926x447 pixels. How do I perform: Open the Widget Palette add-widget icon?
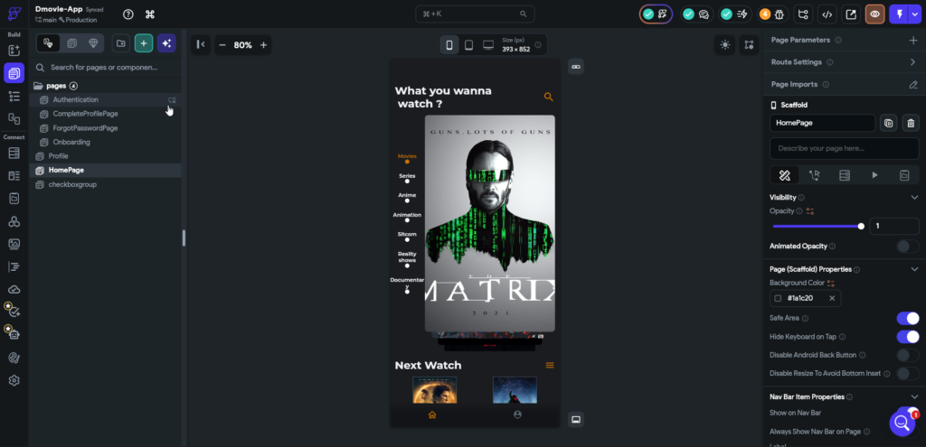[x=14, y=51]
